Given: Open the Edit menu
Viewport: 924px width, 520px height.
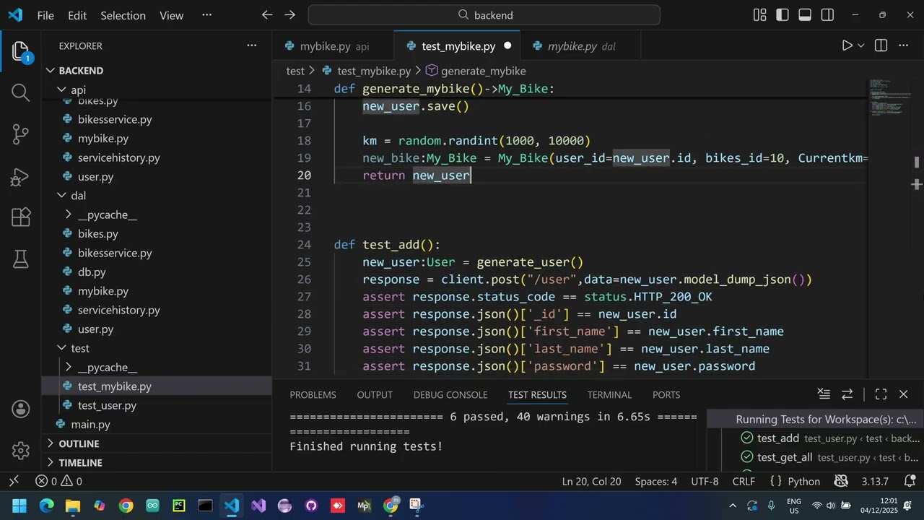Looking at the screenshot, I should pos(77,15).
